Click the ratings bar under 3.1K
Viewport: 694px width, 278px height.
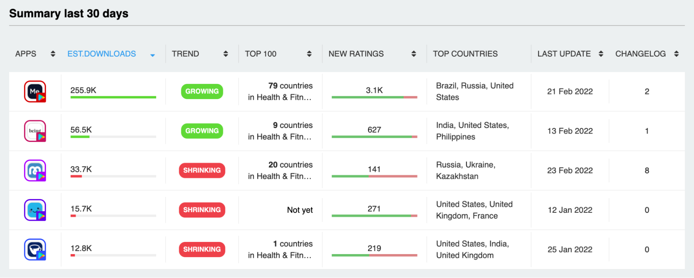374,97
